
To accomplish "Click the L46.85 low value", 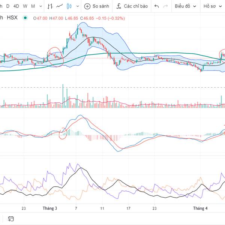I will click(x=72, y=18).
